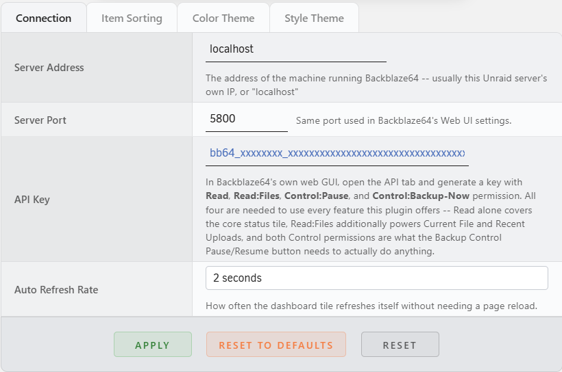This screenshot has width=562, height=372.
Task: Click the Server Address field containing localhost
Action: click(295, 49)
